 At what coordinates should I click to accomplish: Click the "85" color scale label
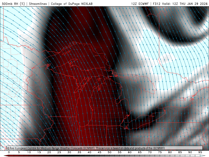click(x=180, y=152)
